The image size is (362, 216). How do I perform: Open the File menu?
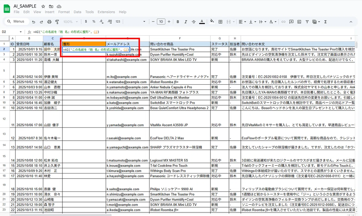[x=17, y=12]
